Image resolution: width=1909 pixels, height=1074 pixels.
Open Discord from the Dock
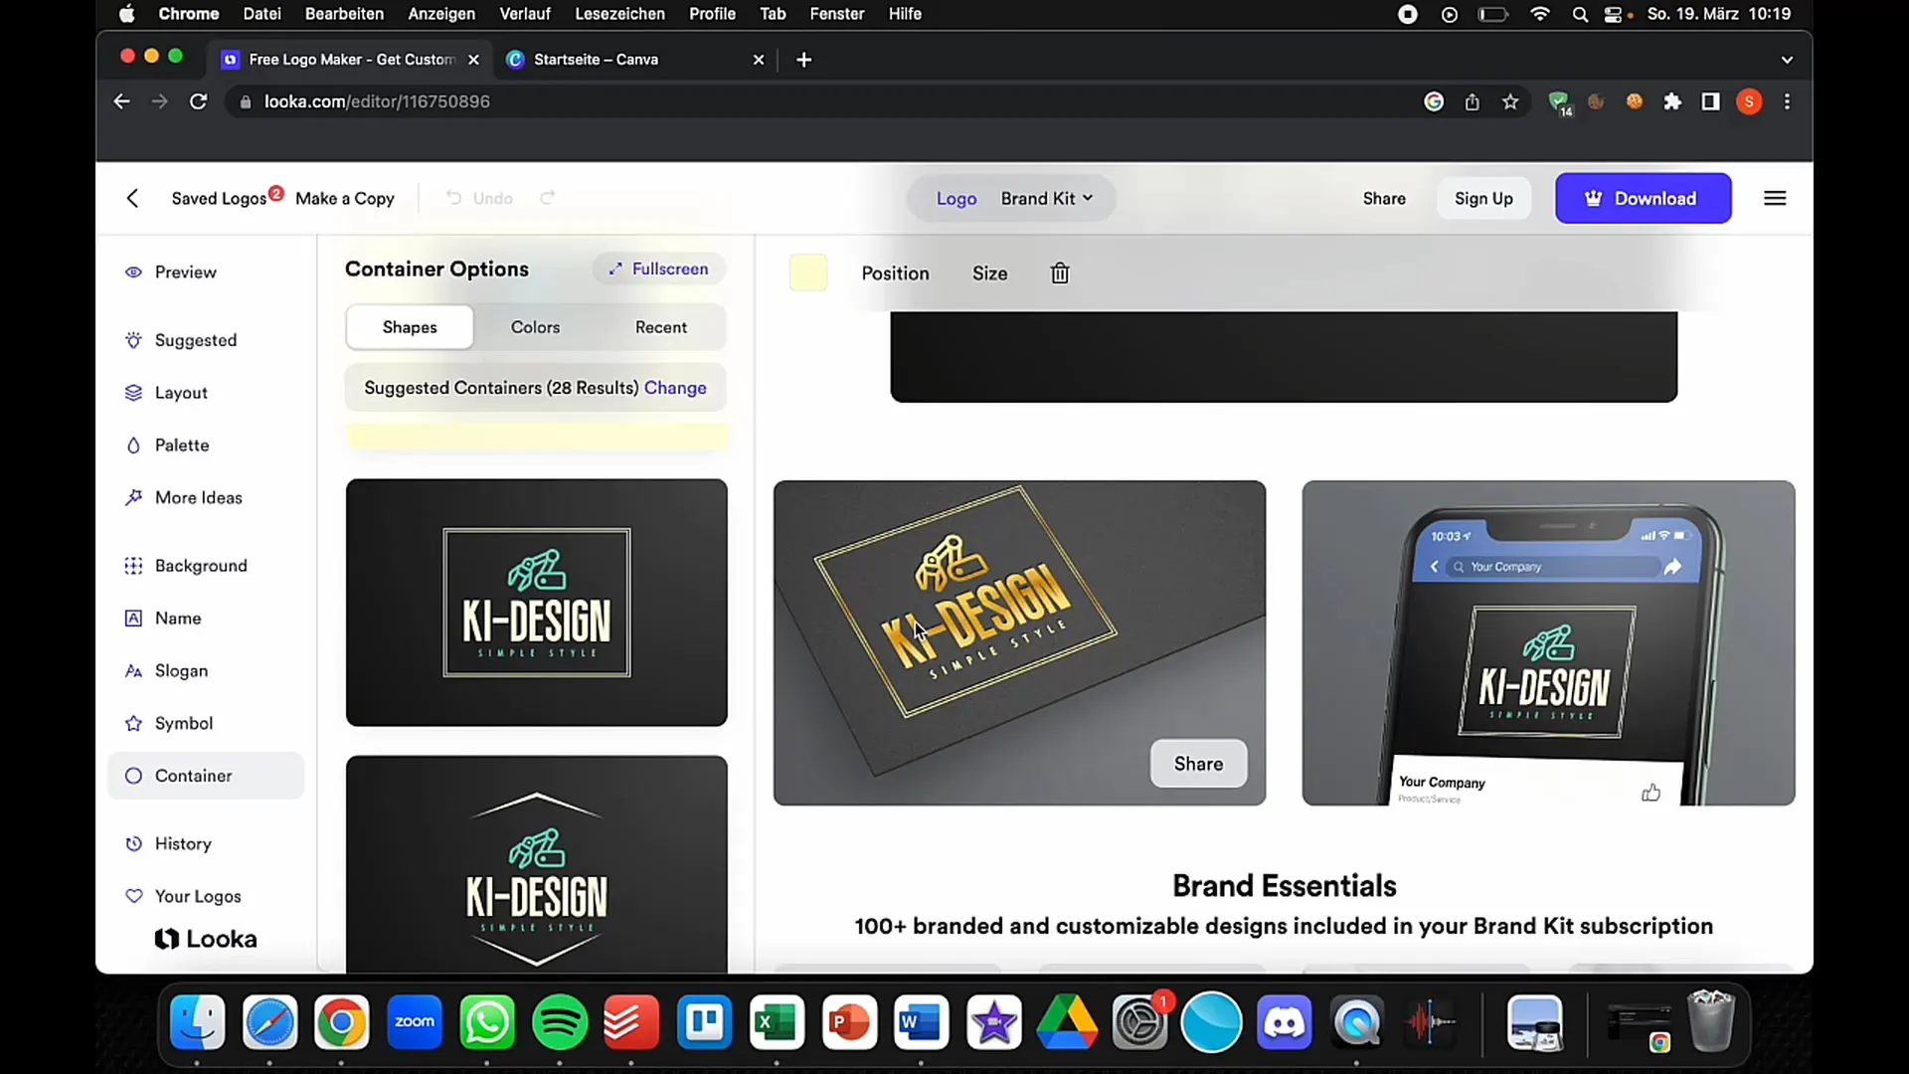tap(1285, 1022)
